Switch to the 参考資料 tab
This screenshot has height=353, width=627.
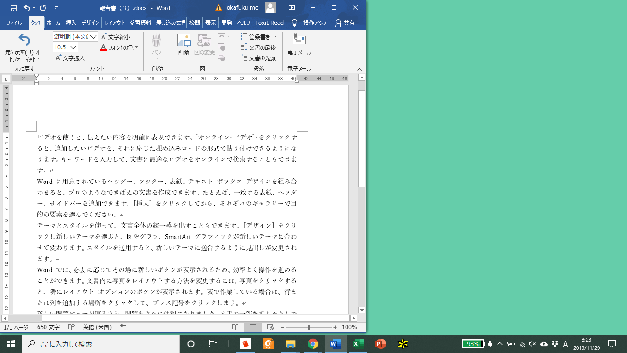click(140, 23)
